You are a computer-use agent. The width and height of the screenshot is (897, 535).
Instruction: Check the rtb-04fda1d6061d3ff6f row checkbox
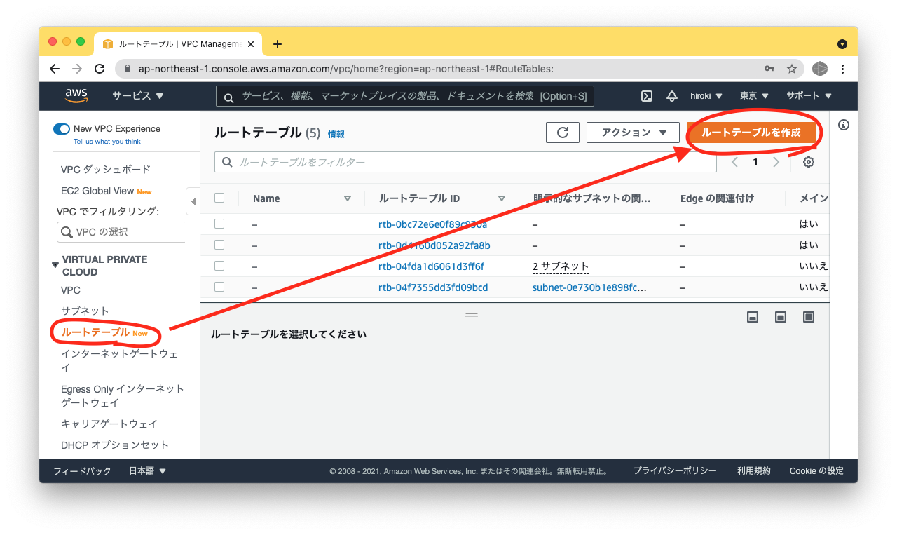[x=219, y=266]
